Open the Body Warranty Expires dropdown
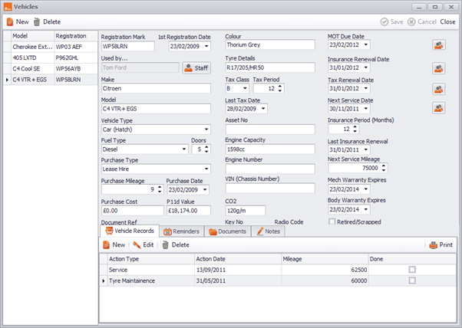 click(x=366, y=209)
